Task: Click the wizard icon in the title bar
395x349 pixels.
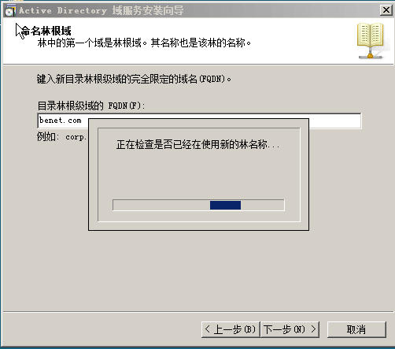Action: [10, 11]
